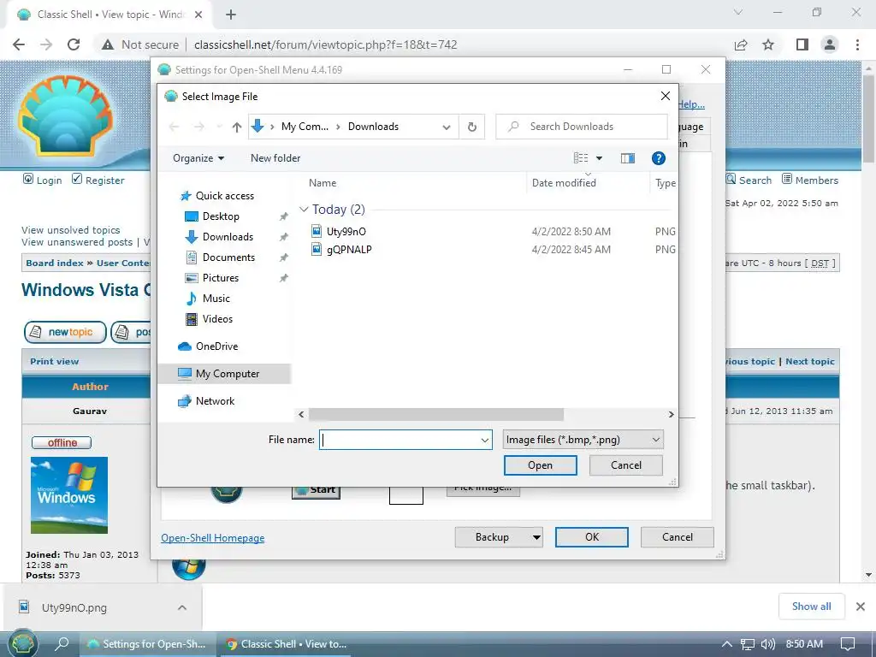The height and width of the screenshot is (657, 876).
Task: Click Show all downloads in Chrome
Action: coord(811,607)
